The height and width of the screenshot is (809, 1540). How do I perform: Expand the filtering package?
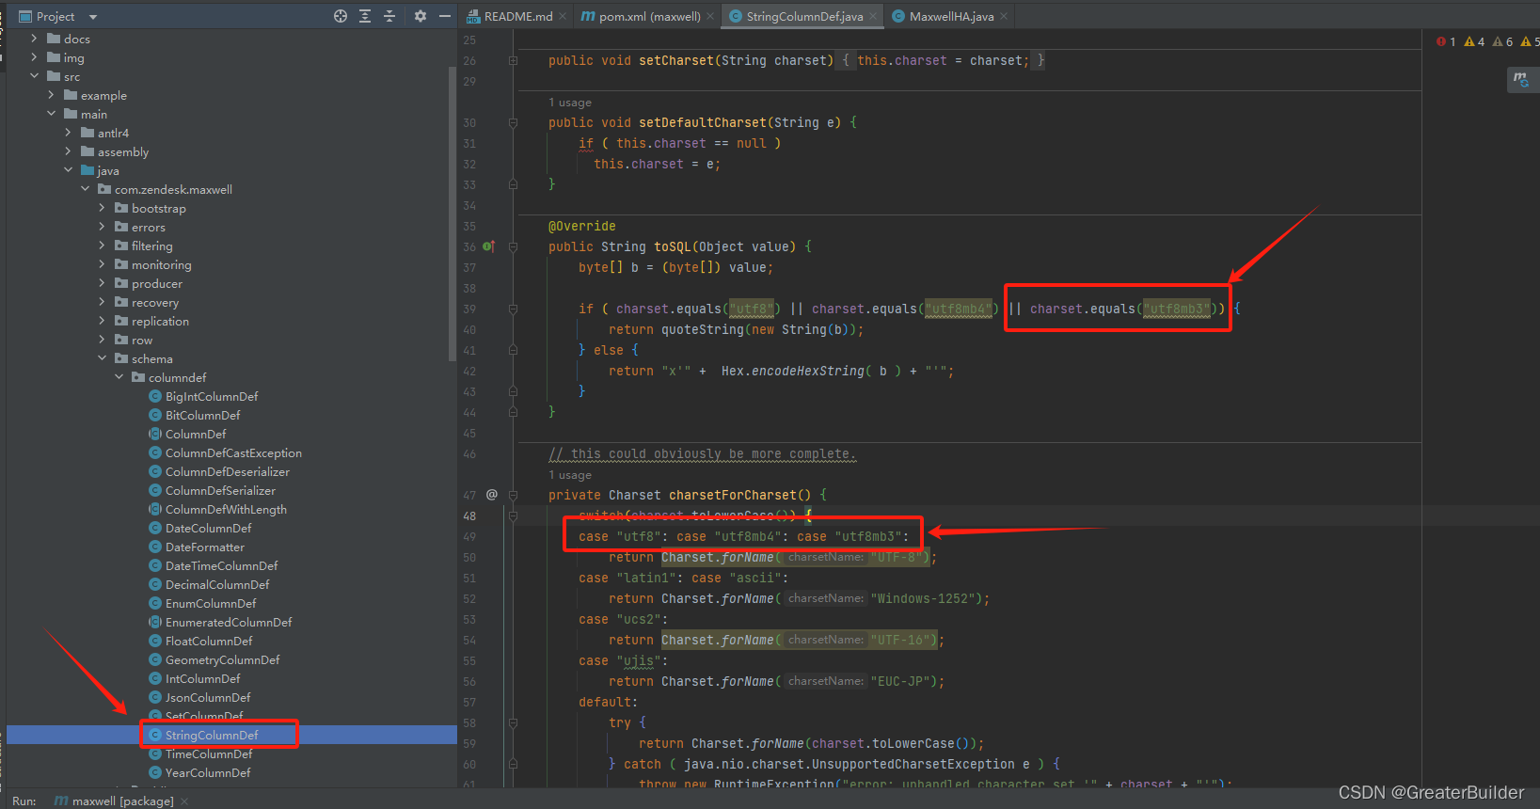(x=103, y=246)
